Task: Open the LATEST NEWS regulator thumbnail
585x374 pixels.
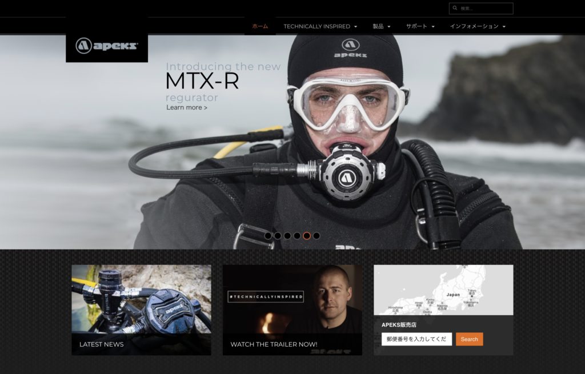Action: [x=141, y=303]
